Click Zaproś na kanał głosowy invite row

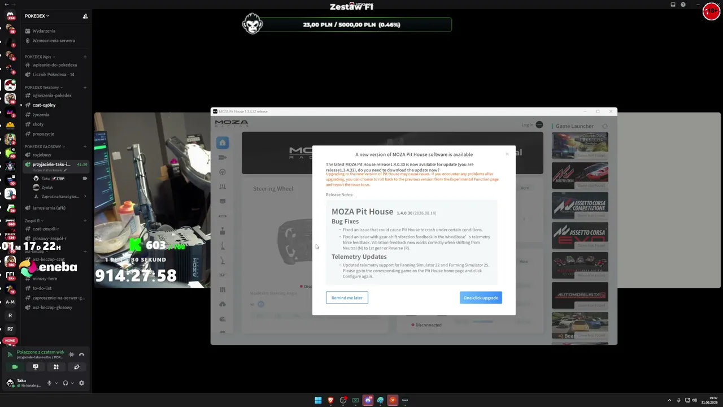(x=60, y=197)
